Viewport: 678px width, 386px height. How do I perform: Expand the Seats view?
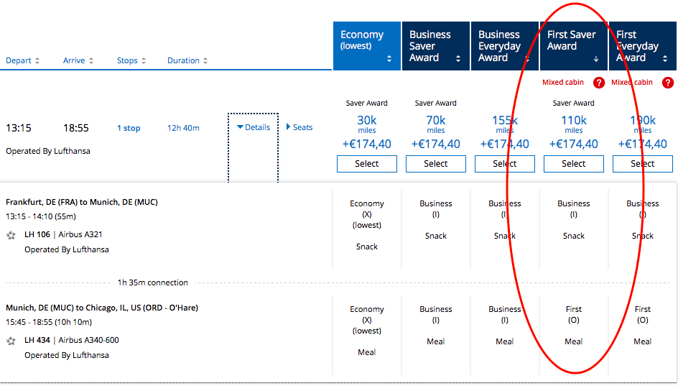(299, 127)
